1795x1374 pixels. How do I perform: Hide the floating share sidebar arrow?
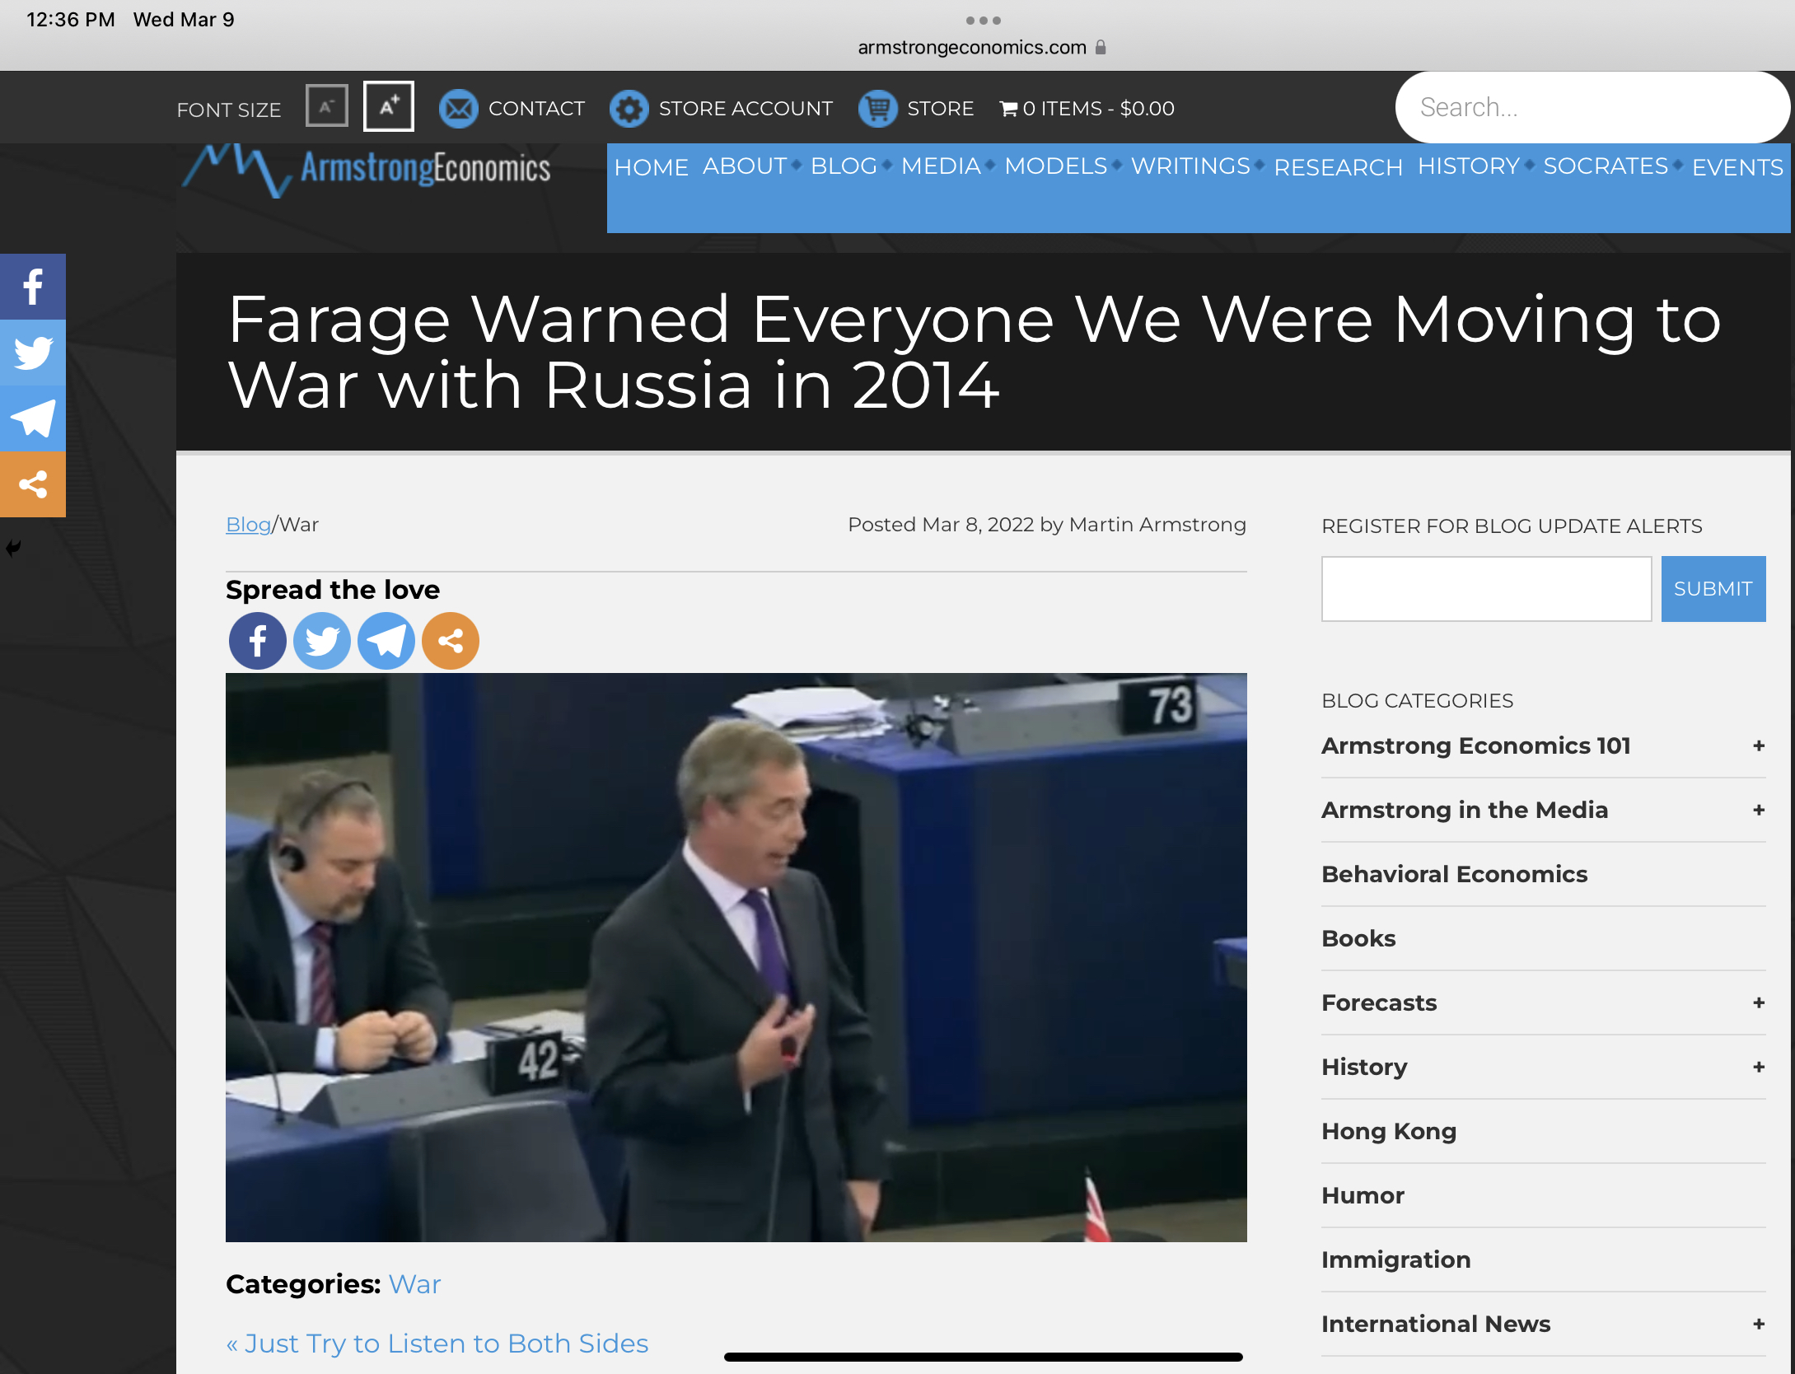13,549
